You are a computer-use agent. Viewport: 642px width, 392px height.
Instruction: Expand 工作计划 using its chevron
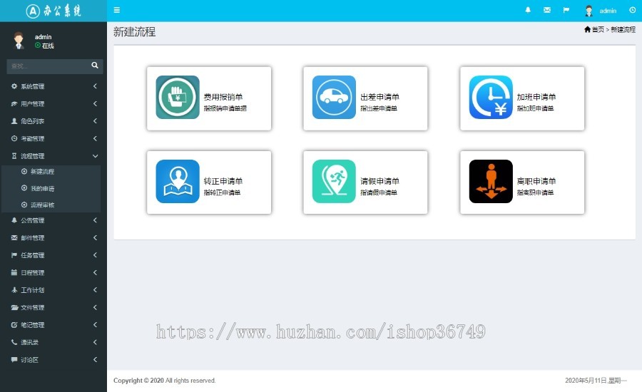95,290
